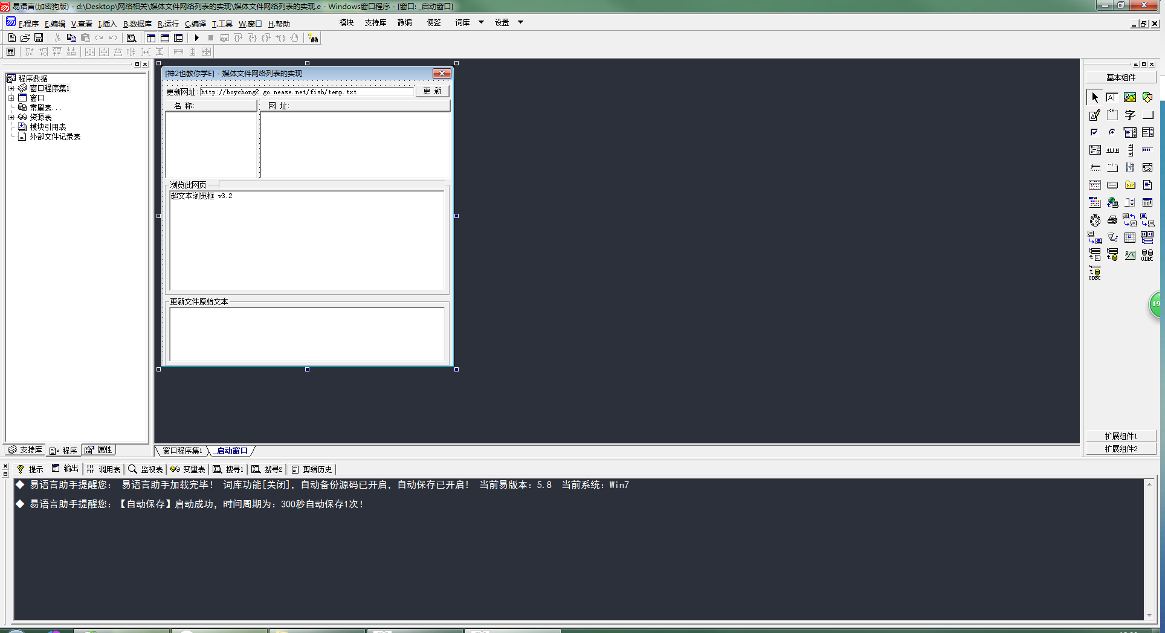Switch to the 输出 tab
This screenshot has width=1165, height=633.
pos(65,469)
